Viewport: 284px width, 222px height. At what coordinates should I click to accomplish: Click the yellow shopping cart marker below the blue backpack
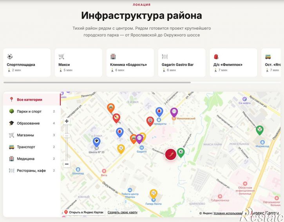coord(121,149)
